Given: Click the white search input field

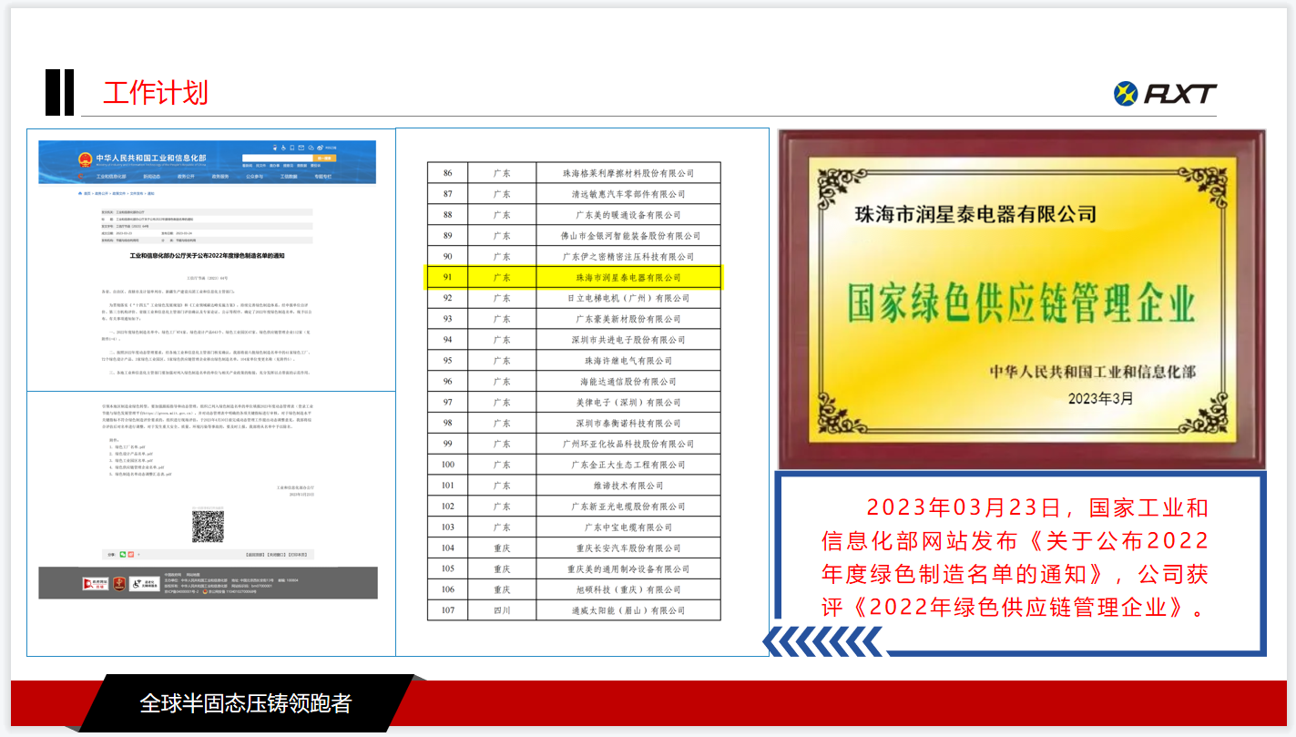Looking at the screenshot, I should pyautogui.click(x=278, y=159).
